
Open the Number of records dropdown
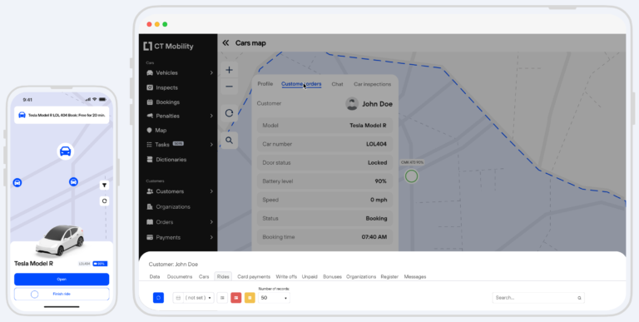(274, 298)
